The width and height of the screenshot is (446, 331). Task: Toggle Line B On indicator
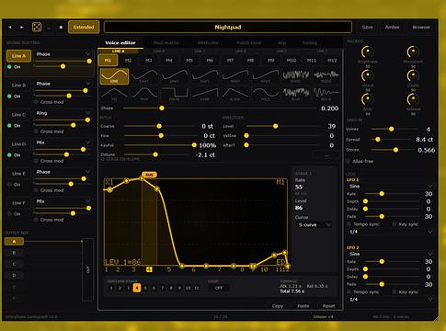[9, 97]
